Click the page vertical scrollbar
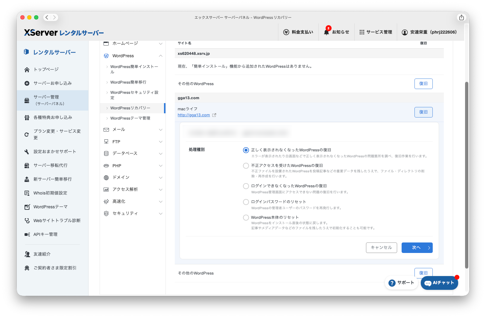Image resolution: width=486 pixels, height=318 pixels. pos(467,175)
